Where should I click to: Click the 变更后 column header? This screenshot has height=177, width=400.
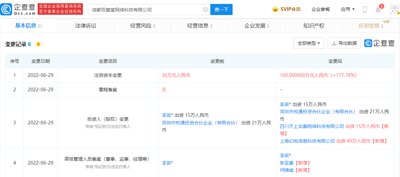point(335,61)
